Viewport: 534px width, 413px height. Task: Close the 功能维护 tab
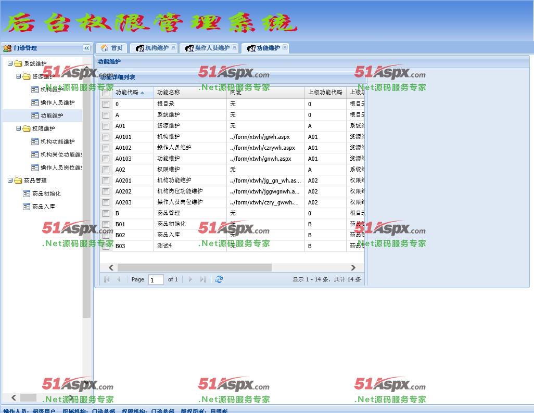[x=285, y=47]
